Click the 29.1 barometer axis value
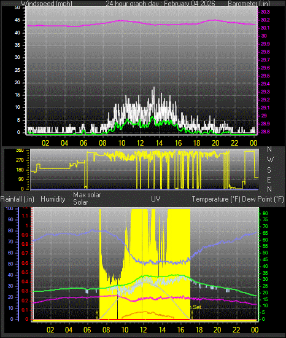 pyautogui.click(x=265, y=108)
